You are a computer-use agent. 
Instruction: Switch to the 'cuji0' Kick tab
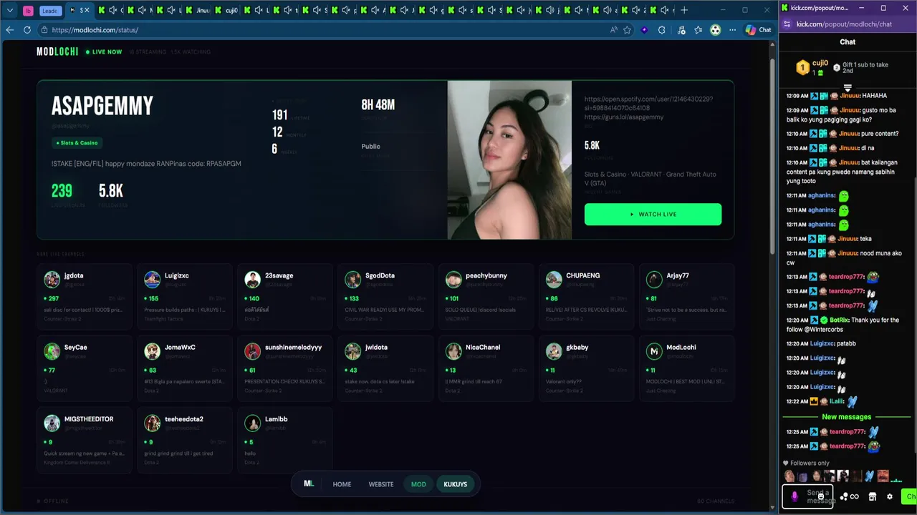[226, 10]
